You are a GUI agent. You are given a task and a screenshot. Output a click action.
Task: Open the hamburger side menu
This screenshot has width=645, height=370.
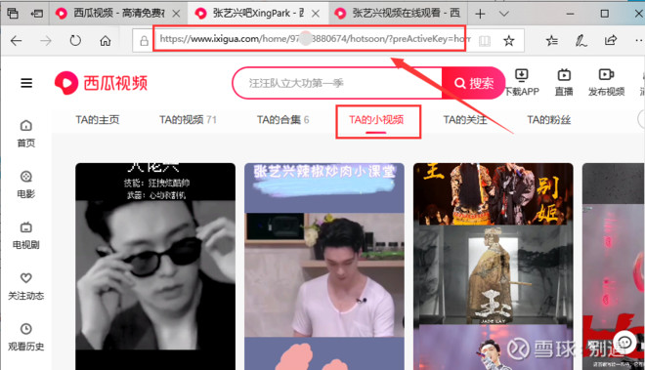coord(26,83)
